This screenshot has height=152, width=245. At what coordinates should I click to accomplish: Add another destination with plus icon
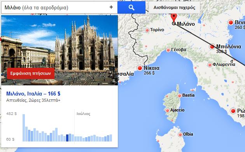[x=111, y=7]
